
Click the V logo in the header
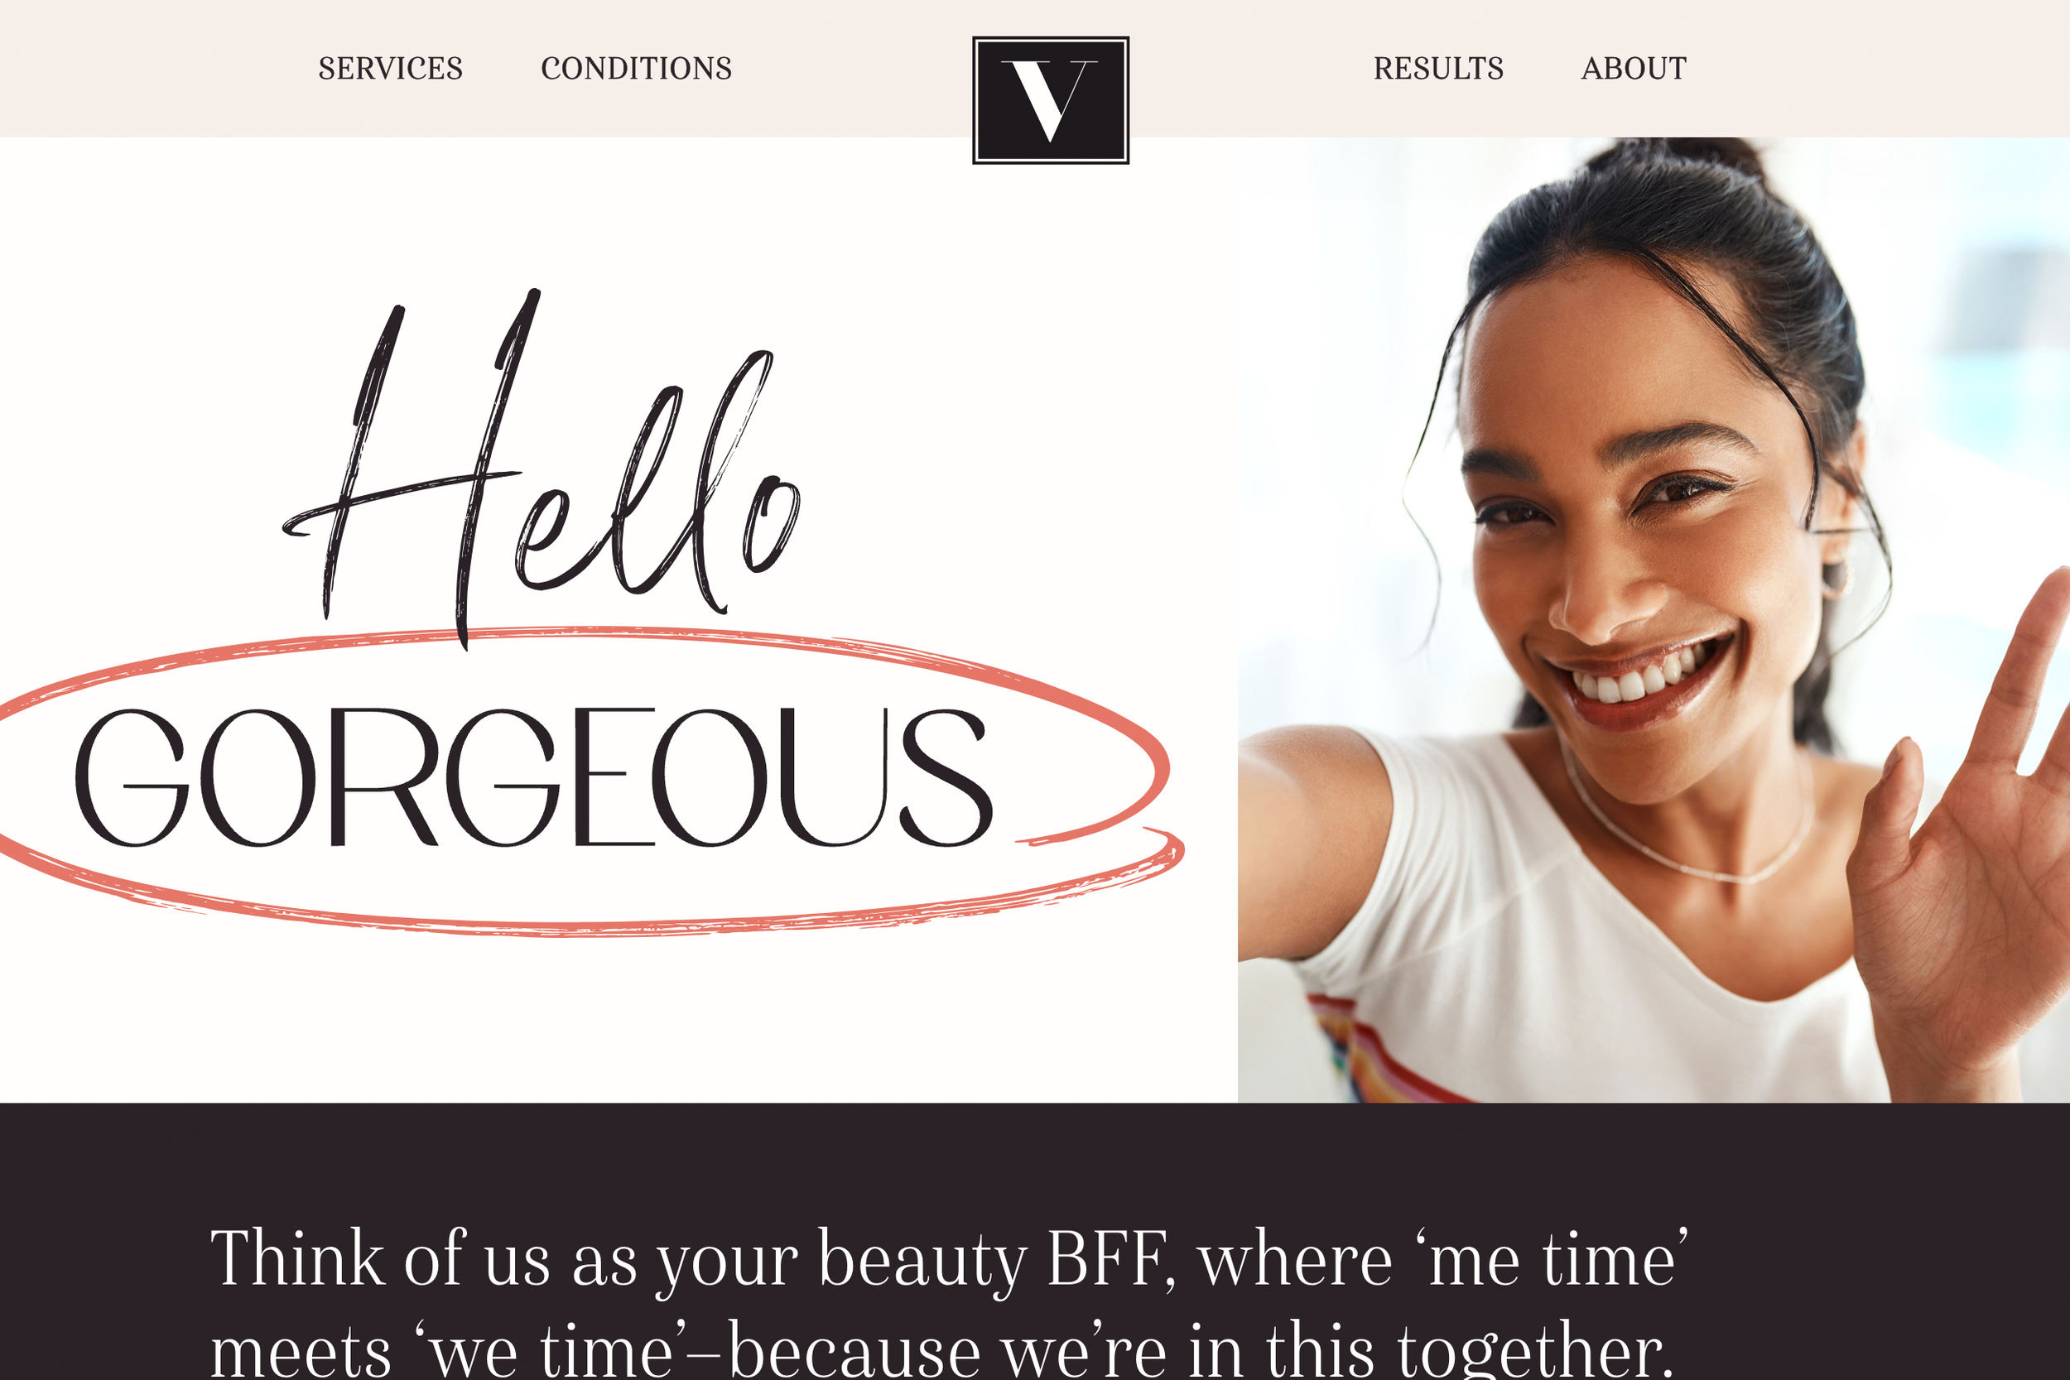[1050, 100]
